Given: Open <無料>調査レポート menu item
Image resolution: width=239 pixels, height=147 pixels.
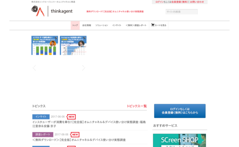Looking at the screenshot, I should coord(136,25).
